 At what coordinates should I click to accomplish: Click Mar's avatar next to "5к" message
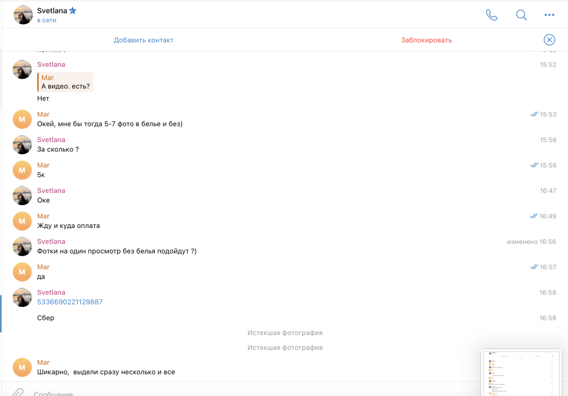point(22,170)
